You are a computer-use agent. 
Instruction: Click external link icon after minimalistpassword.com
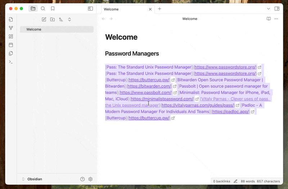pyautogui.click(x=197, y=99)
